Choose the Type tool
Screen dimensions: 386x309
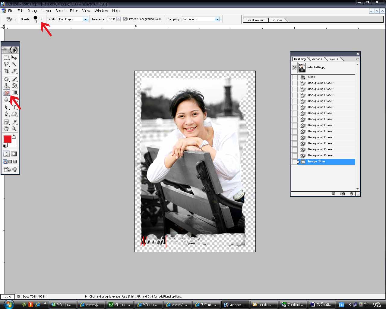[14, 107]
